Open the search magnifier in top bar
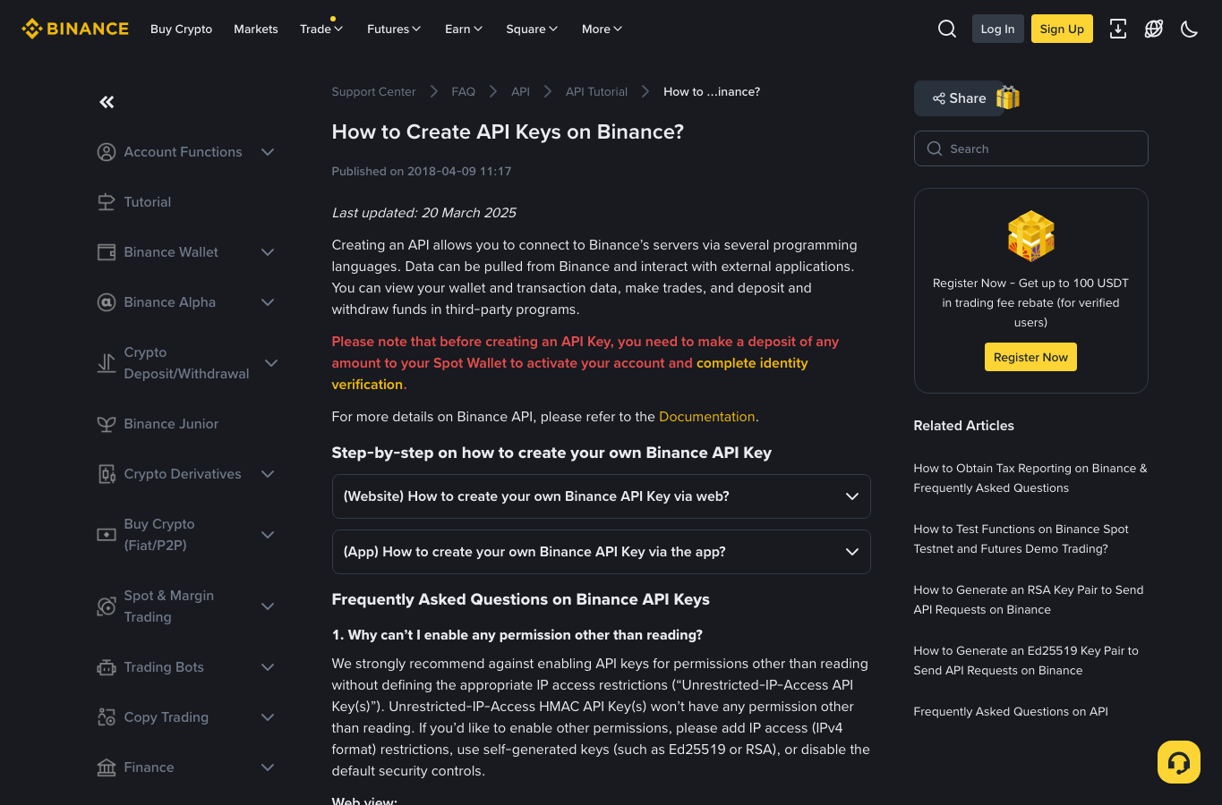This screenshot has height=805, width=1222. [946, 29]
